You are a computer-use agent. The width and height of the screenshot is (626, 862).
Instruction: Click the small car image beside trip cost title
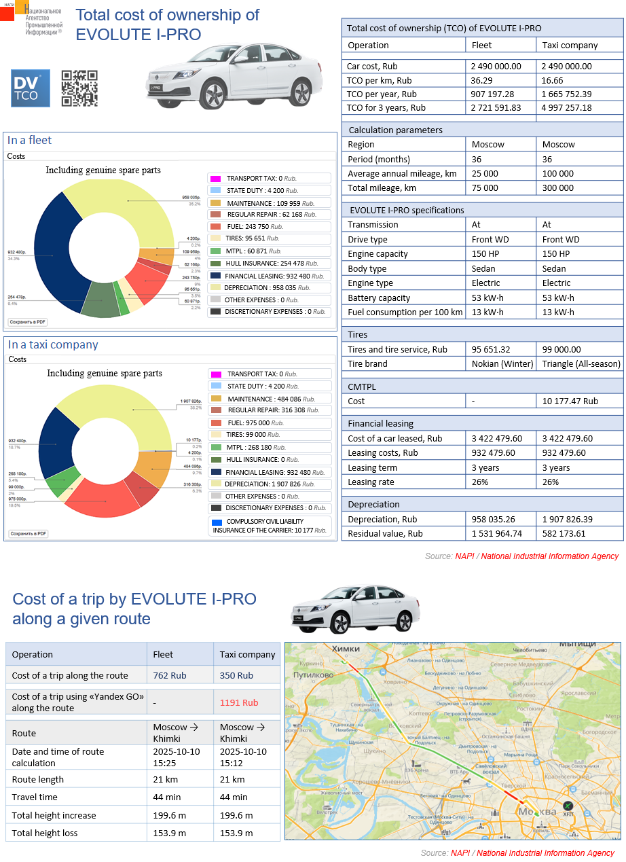(x=355, y=611)
